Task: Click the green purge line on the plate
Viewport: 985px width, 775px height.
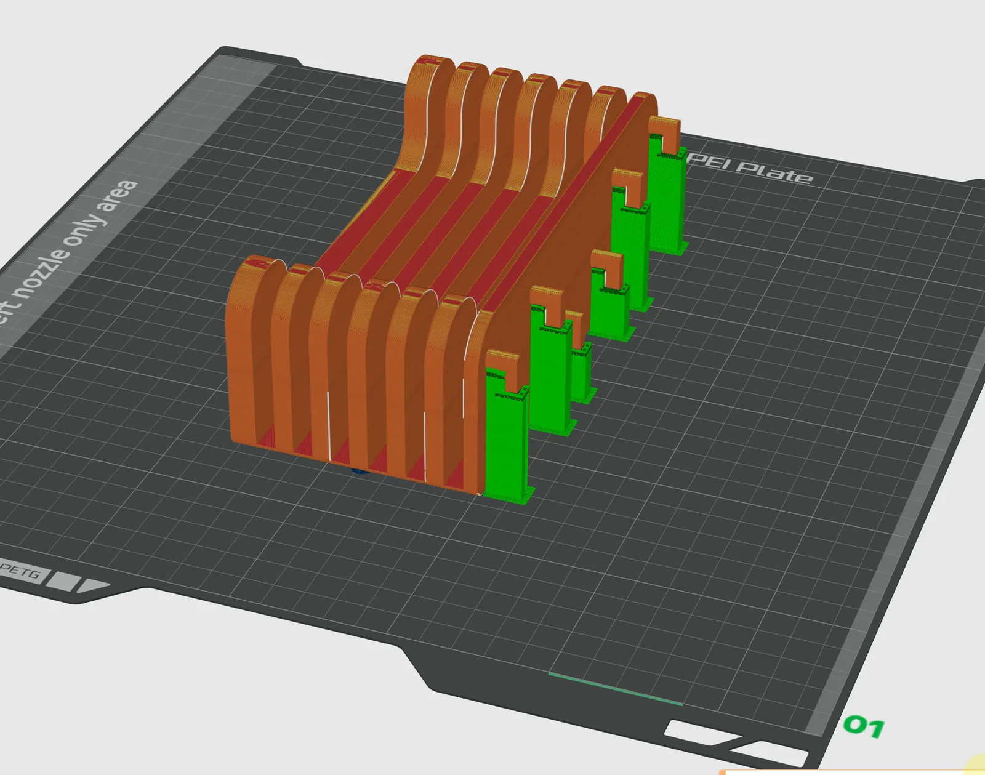Action: [616, 689]
